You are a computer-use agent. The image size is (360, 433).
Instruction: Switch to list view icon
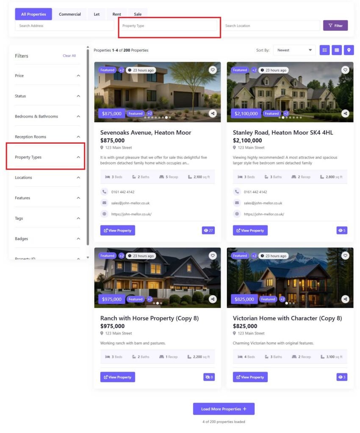click(324, 50)
